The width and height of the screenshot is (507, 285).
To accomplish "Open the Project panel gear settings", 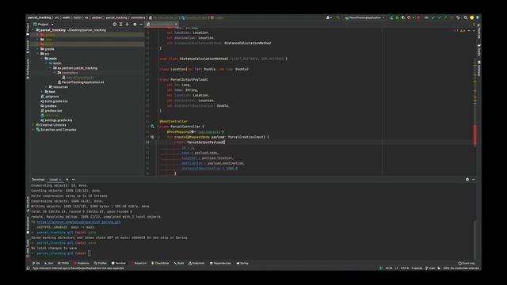I will coord(135,25).
